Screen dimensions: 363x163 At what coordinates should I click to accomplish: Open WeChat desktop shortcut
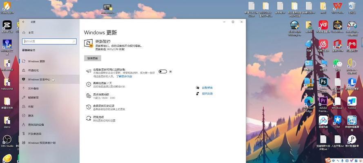click(x=338, y=65)
